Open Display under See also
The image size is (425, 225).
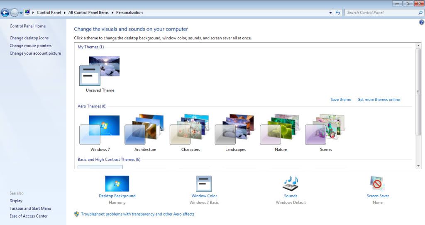coord(16,201)
